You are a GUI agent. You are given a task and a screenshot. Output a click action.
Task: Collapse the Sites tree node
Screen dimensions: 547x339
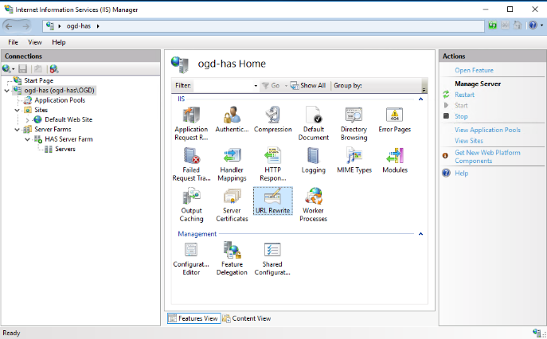pos(17,110)
